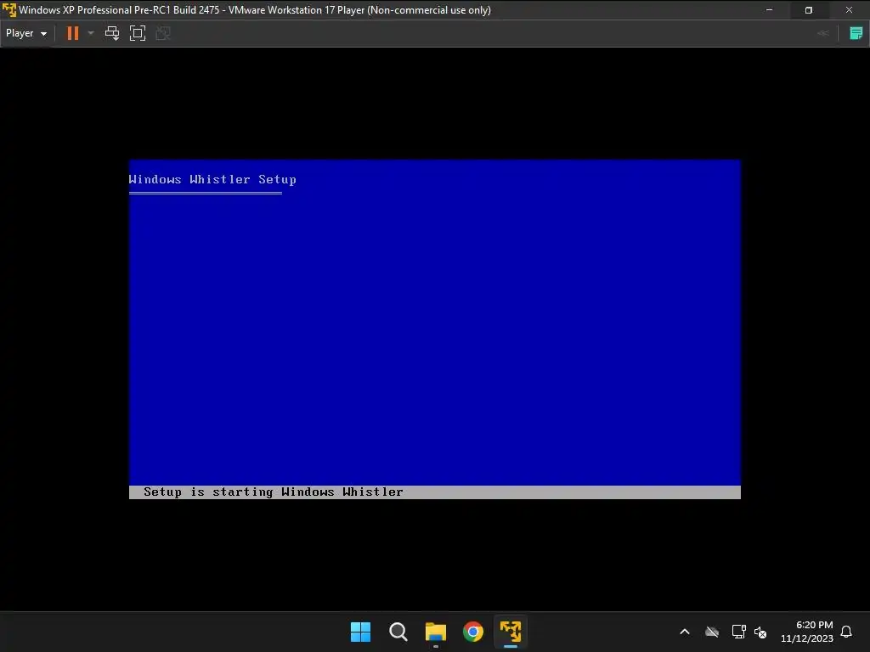
Task: Click the OneDrive cloud tray icon
Action: click(x=712, y=632)
